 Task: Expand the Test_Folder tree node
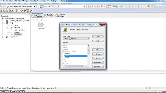pyautogui.click(x=3, y=37)
